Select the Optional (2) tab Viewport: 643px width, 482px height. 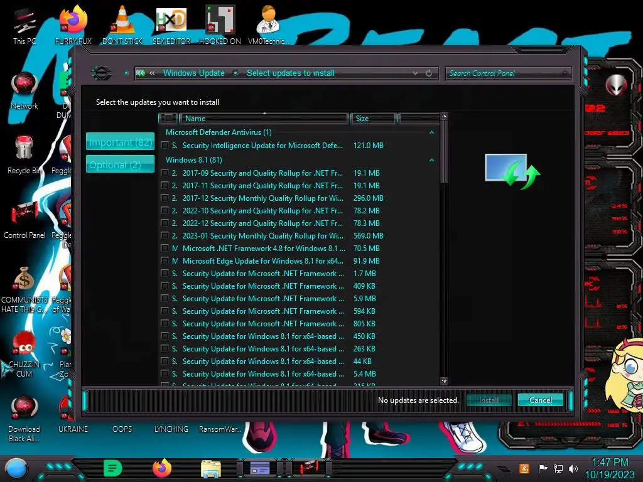click(x=120, y=164)
